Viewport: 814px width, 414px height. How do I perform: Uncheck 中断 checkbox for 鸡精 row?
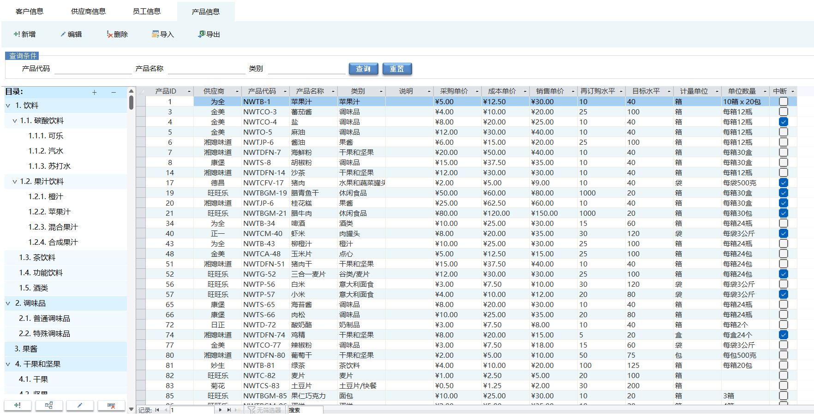point(783,335)
